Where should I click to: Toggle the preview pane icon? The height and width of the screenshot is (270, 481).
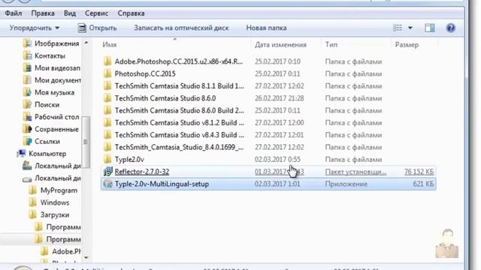pos(429,28)
